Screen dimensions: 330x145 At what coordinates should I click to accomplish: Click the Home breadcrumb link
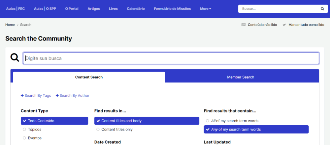click(x=10, y=25)
